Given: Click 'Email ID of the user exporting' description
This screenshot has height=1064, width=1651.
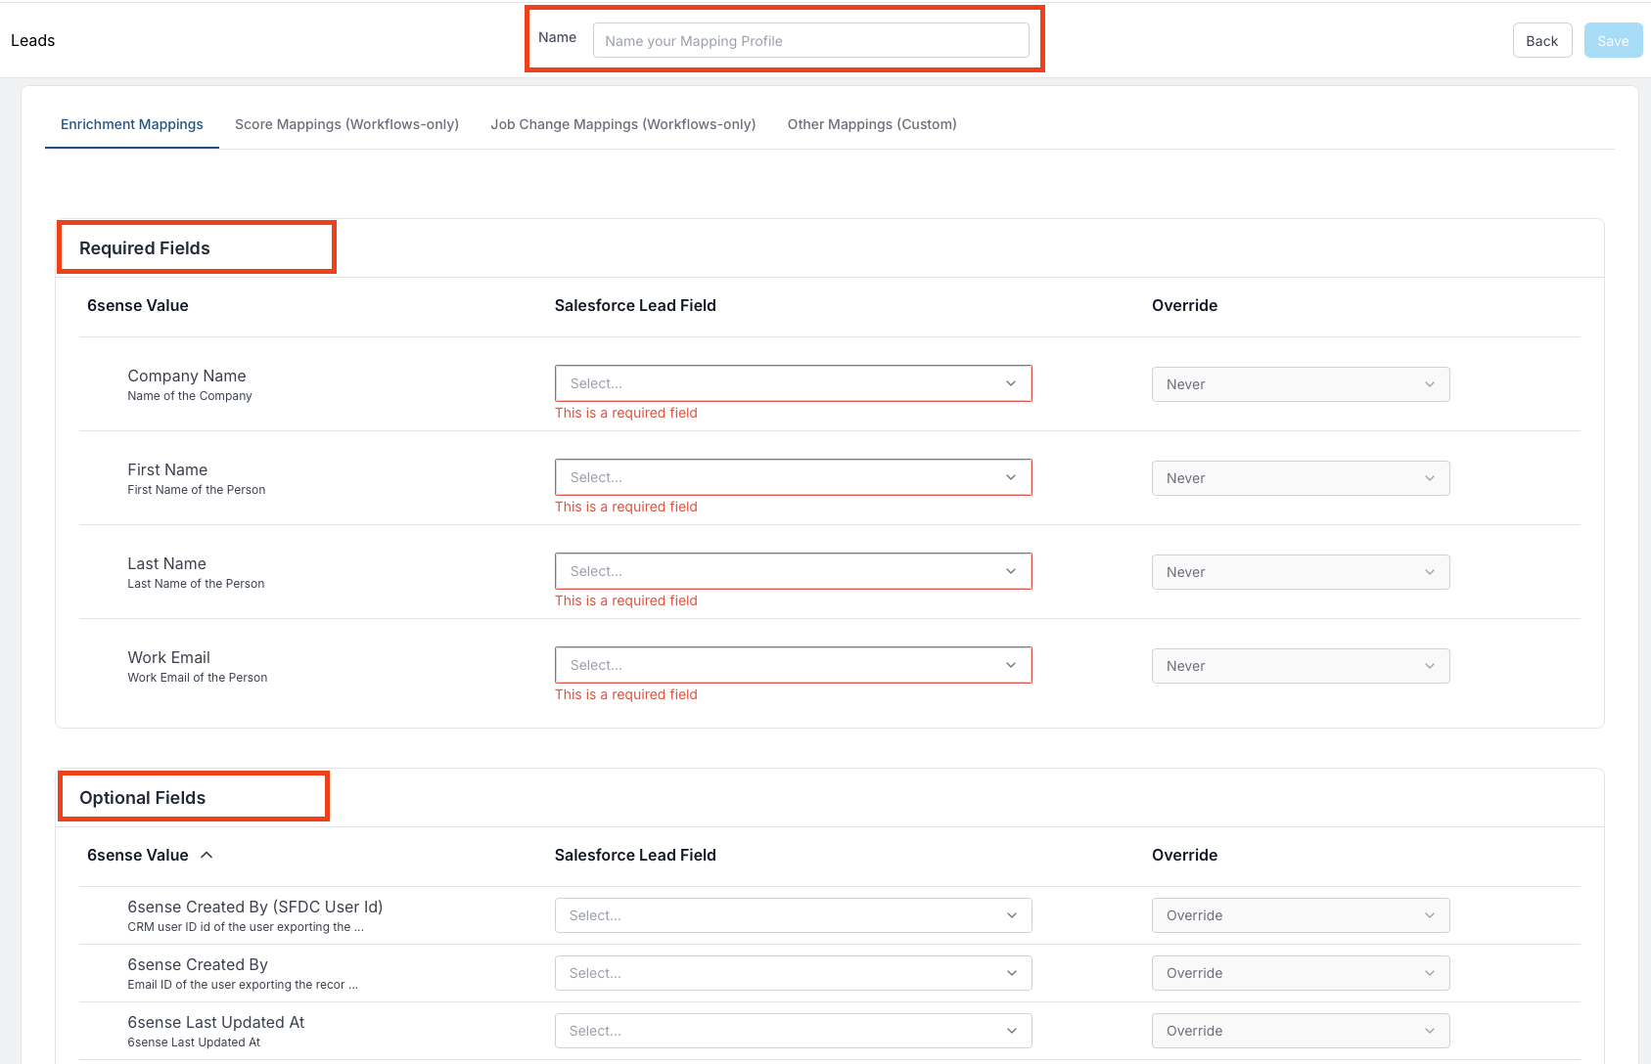Looking at the screenshot, I should tap(243, 985).
